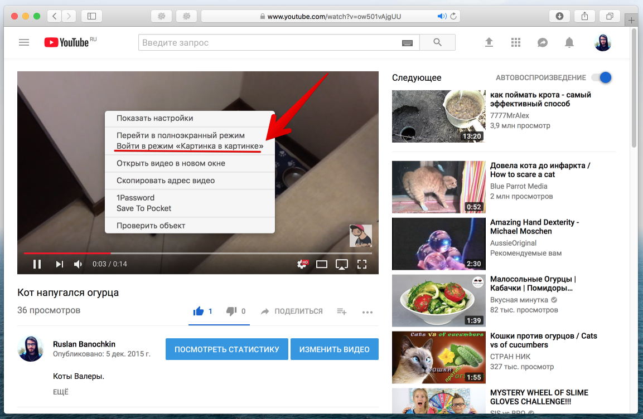643x419 pixels.
Task: Open the 'Вкусная минутка' channel name
Action: [519, 300]
